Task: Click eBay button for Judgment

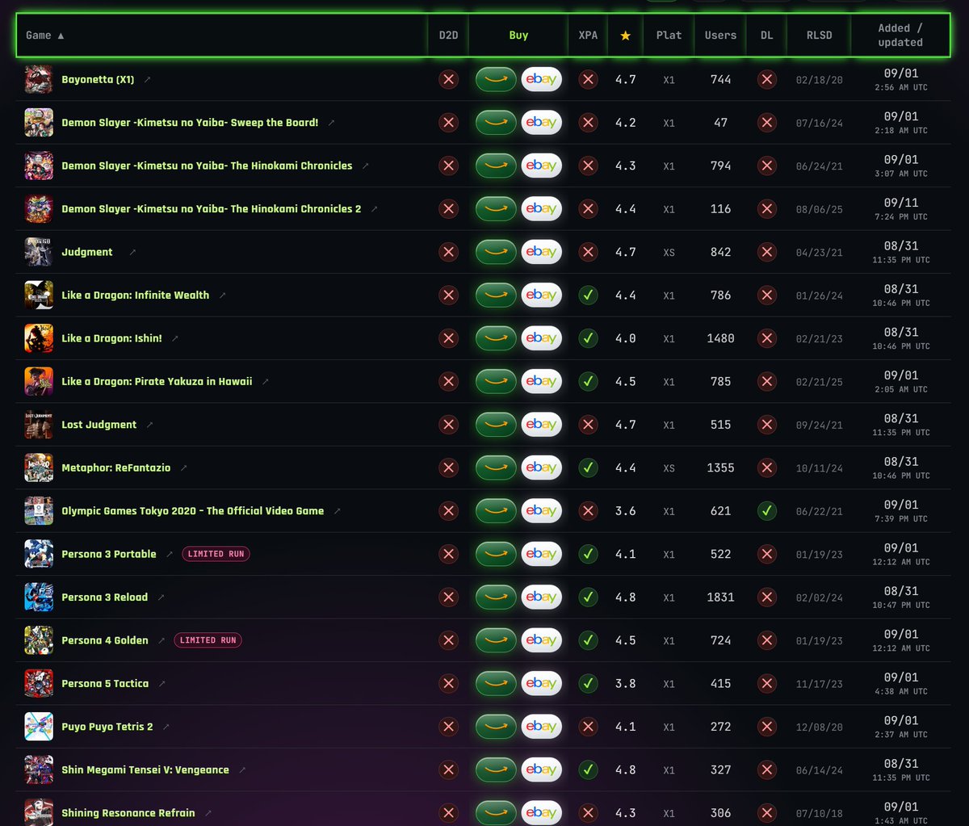Action: point(541,252)
